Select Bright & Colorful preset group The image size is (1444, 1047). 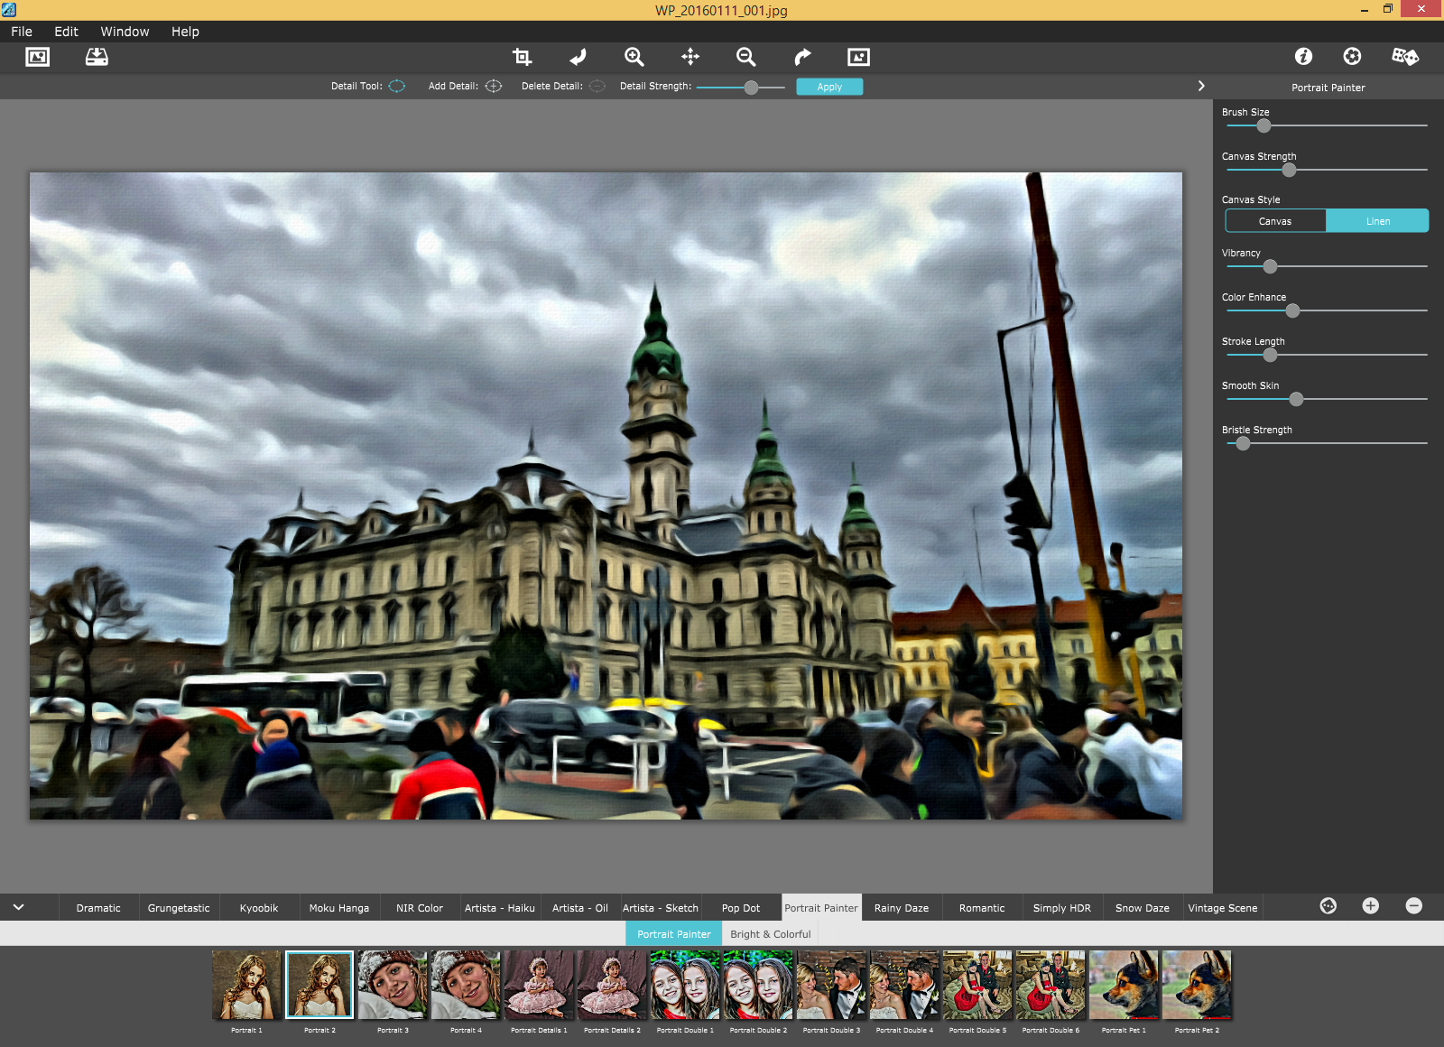[771, 934]
